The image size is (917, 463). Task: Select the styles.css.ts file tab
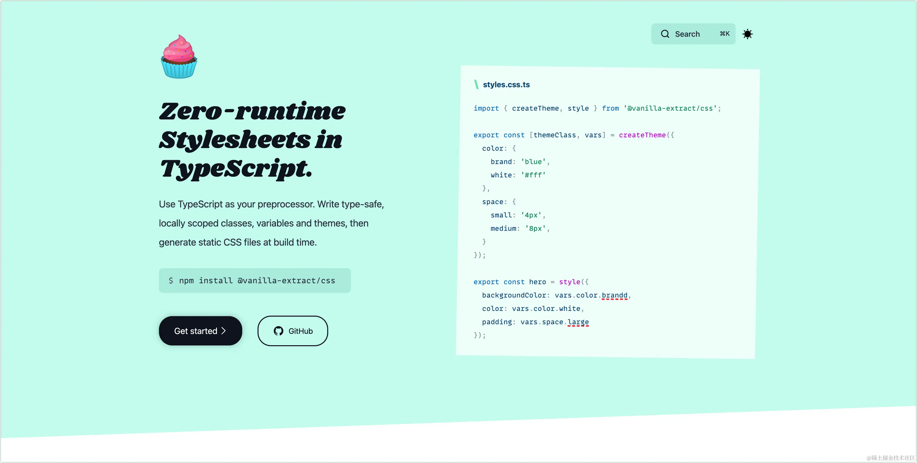(x=506, y=84)
